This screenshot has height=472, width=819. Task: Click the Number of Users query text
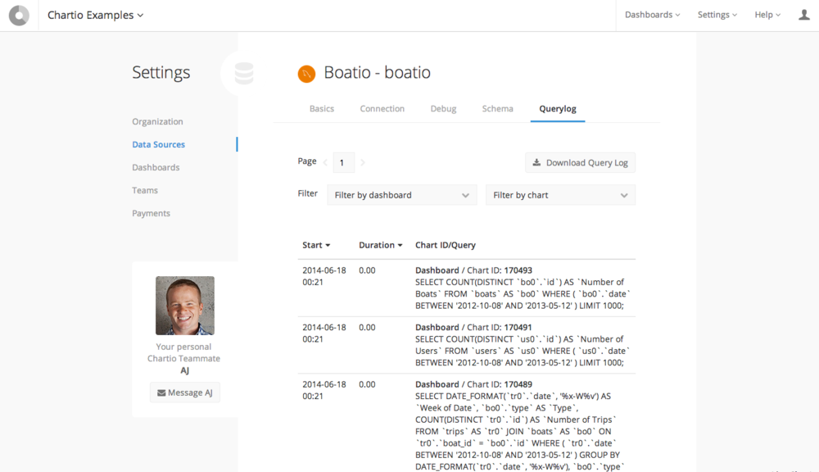point(523,351)
